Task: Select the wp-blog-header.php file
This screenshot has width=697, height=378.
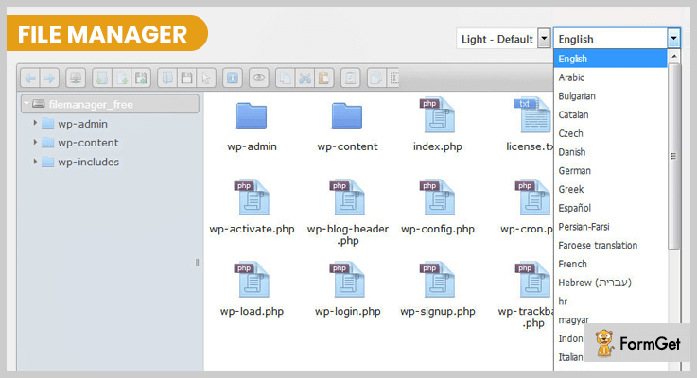Action: click(x=348, y=214)
